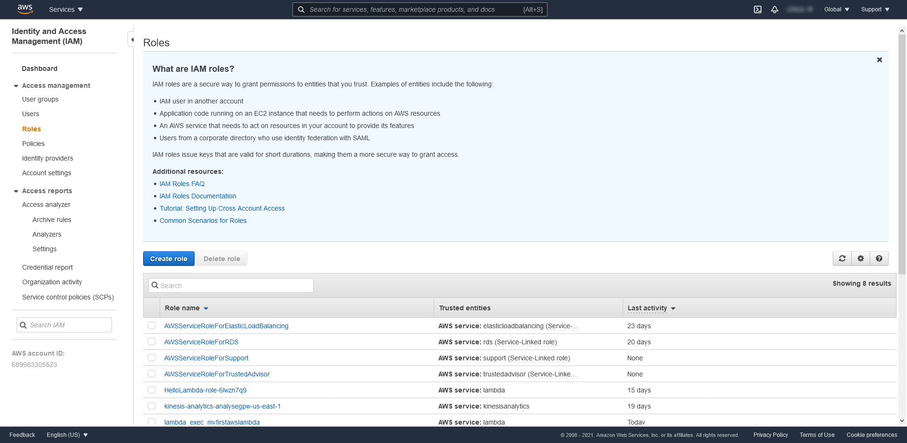Open the blurred account name menu

coord(800,9)
